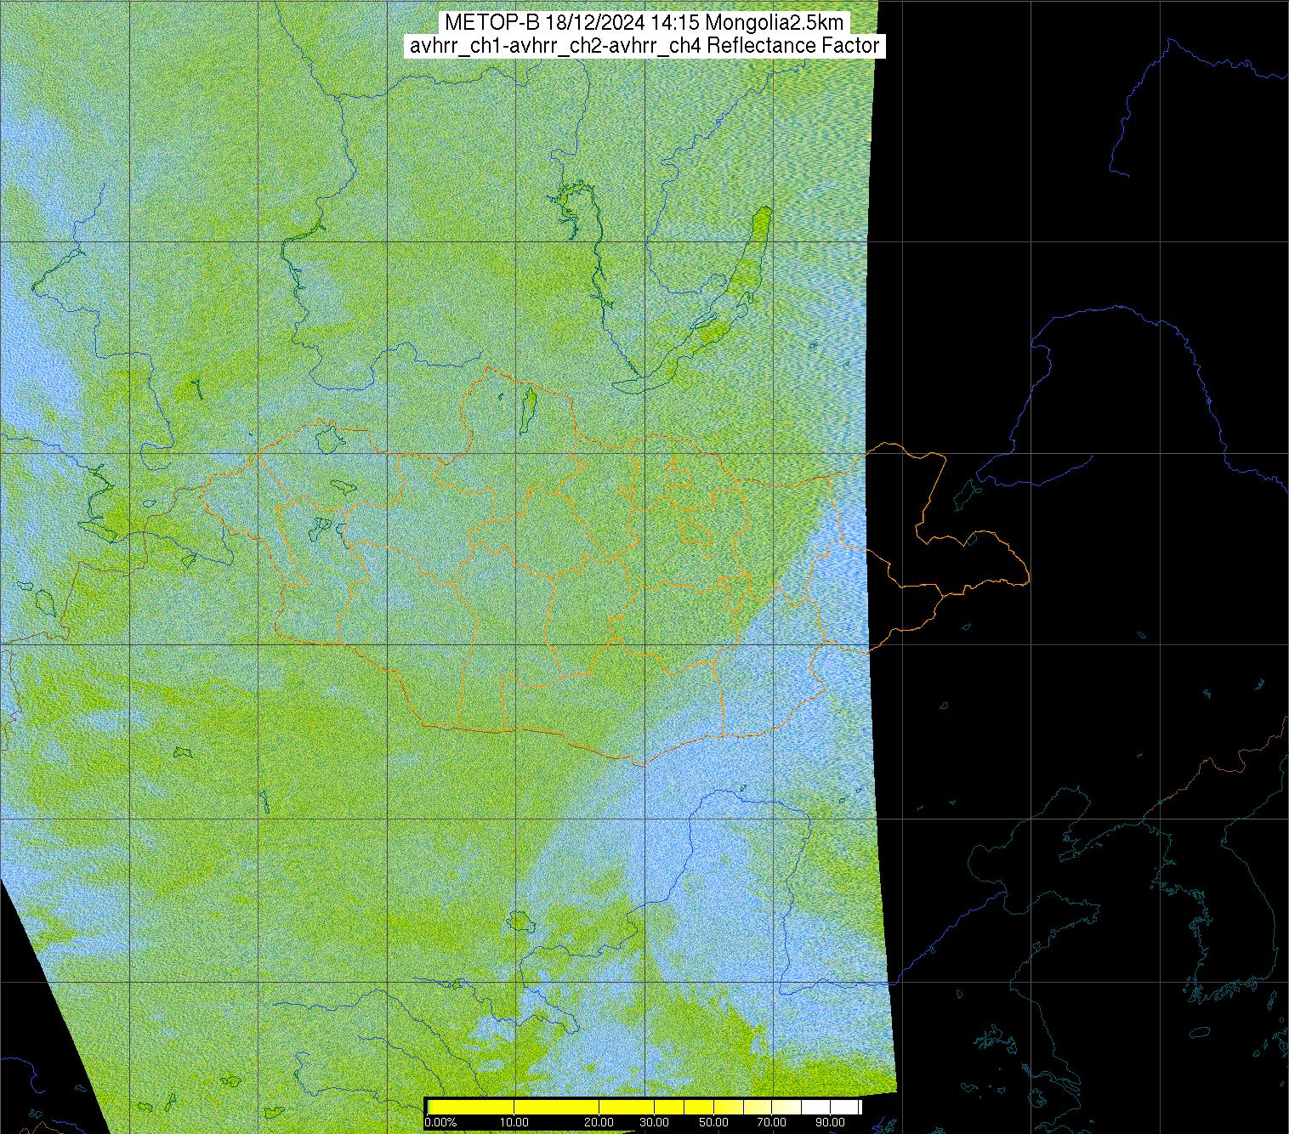This screenshot has width=1289, height=1134.
Task: Click the 'METOP-B 18/12/2024 14:15 Mongolia2.5km' title line
Action: [x=644, y=23]
